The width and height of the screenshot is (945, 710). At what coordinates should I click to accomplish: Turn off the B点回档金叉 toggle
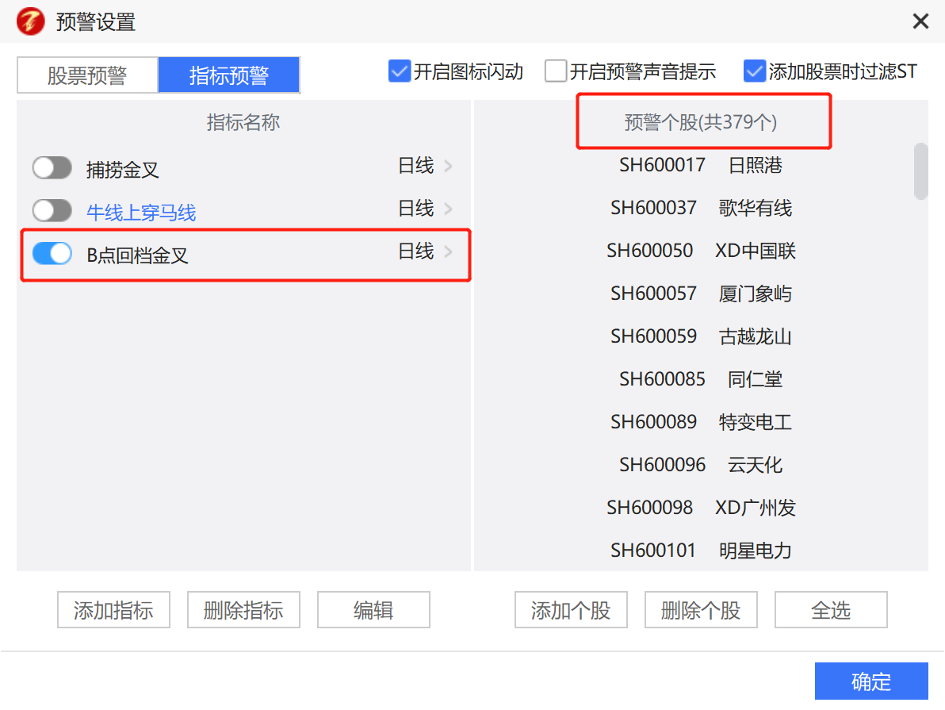52,253
